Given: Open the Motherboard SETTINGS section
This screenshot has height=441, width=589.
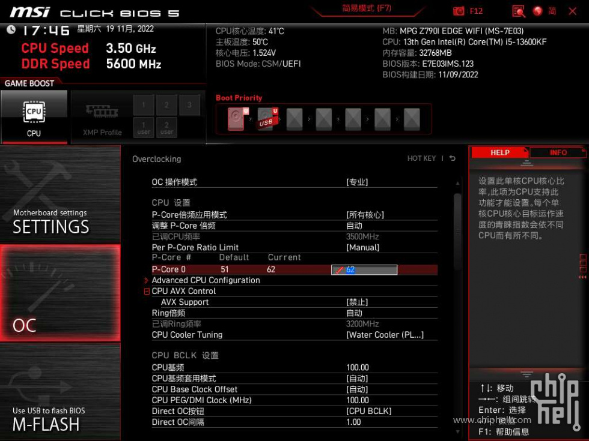Looking at the screenshot, I should 60,194.
